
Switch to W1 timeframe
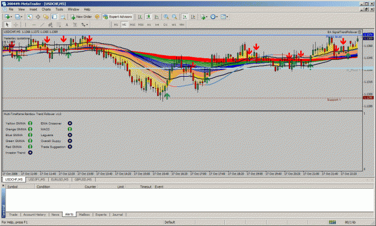coord(174,25)
